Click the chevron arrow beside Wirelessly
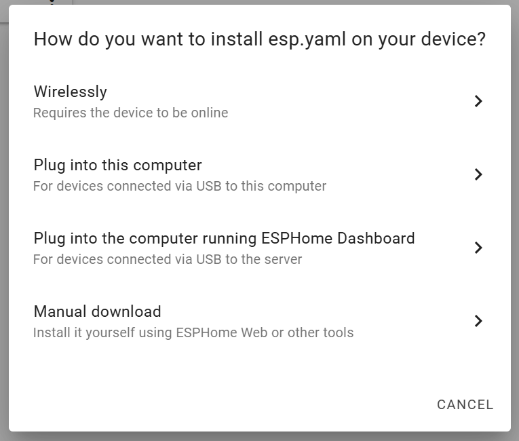The height and width of the screenshot is (441, 519). (478, 101)
